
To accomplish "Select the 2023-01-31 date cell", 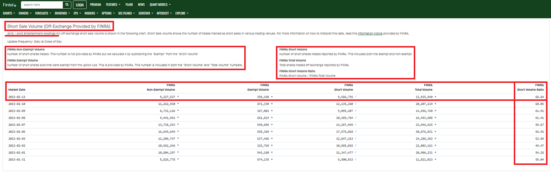I will [17, 159].
